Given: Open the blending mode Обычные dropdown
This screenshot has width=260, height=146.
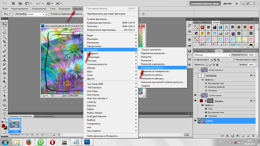Looking at the screenshot, I should coord(212,55).
